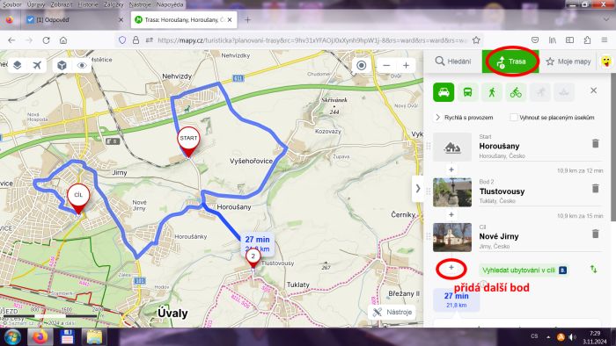Check Vyhnout se placeným úsekům box
This screenshot has height=346, width=616.
click(x=513, y=117)
